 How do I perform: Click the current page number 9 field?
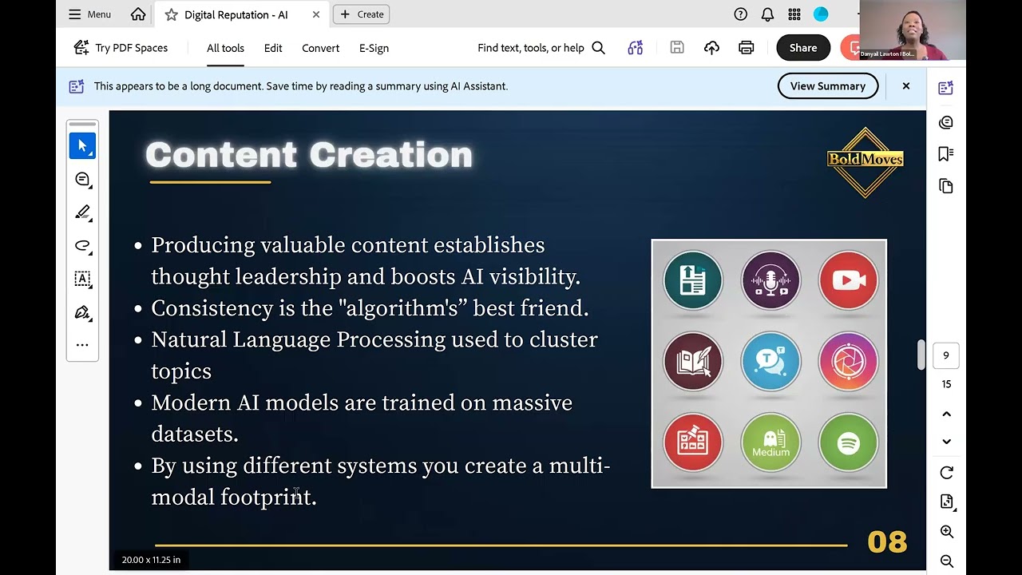pyautogui.click(x=946, y=356)
